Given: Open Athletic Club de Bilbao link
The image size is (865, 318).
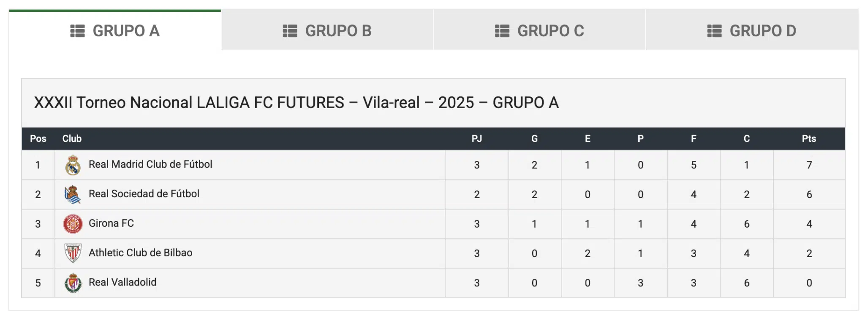Looking at the screenshot, I should pos(141,253).
